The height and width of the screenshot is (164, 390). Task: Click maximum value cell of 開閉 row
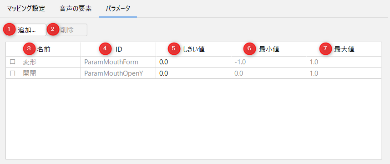[344, 73]
